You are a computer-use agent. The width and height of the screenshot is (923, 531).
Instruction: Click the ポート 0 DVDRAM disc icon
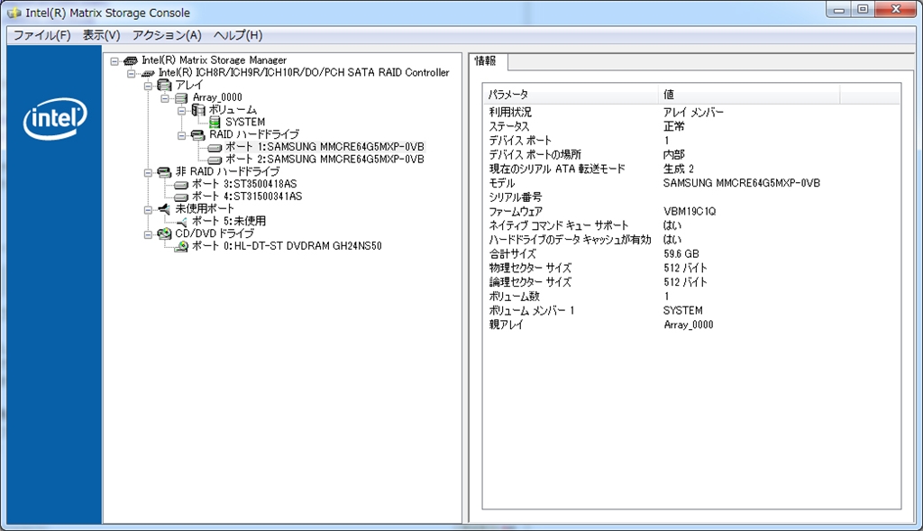[182, 246]
